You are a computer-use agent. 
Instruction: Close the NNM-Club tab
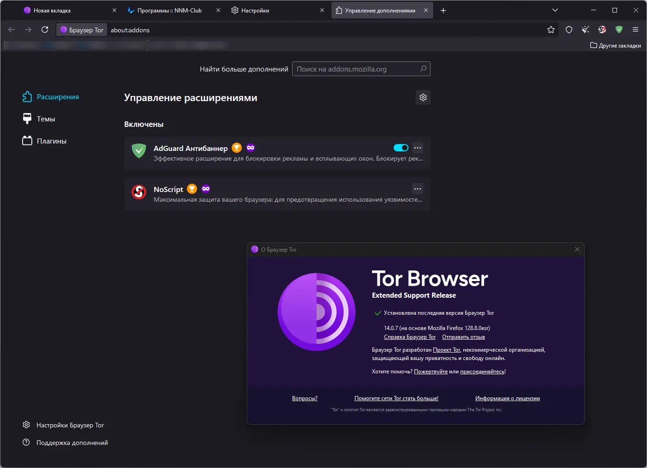click(218, 10)
